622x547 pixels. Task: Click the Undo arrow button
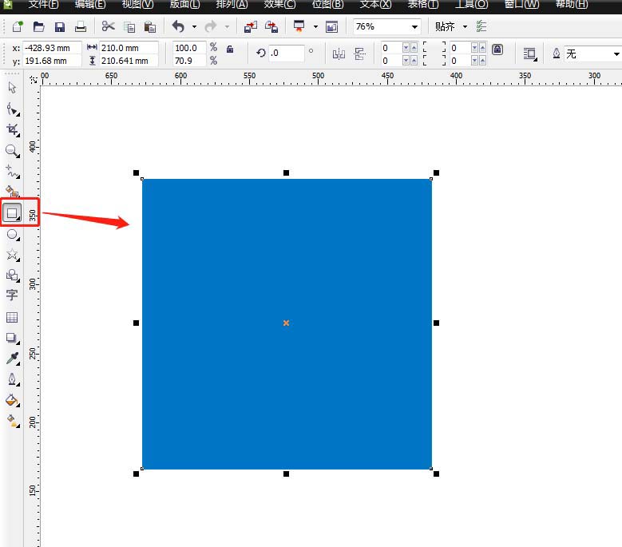(178, 26)
